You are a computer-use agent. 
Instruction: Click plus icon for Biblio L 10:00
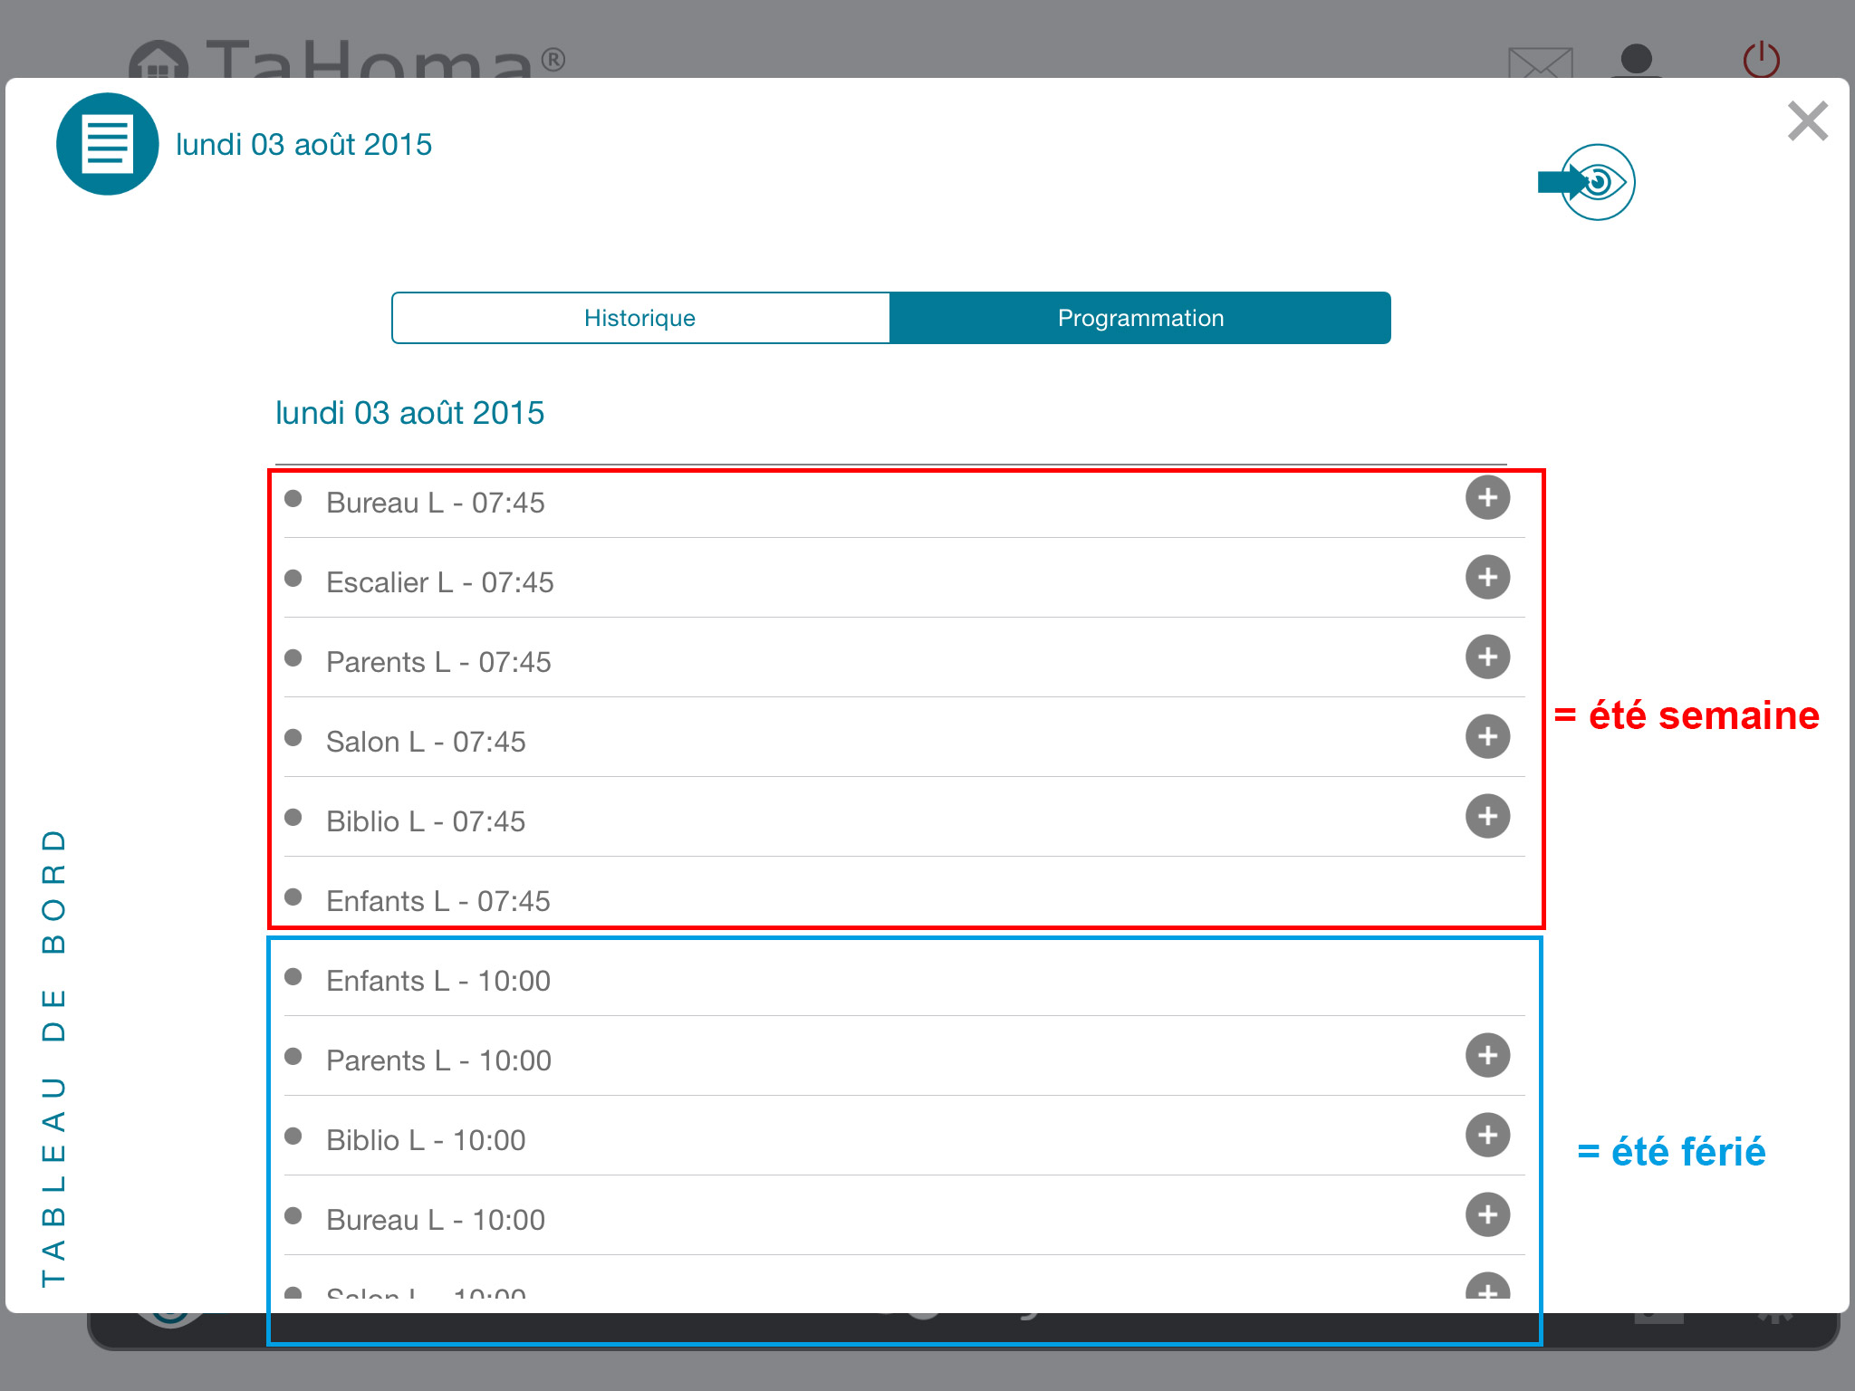(1487, 1136)
